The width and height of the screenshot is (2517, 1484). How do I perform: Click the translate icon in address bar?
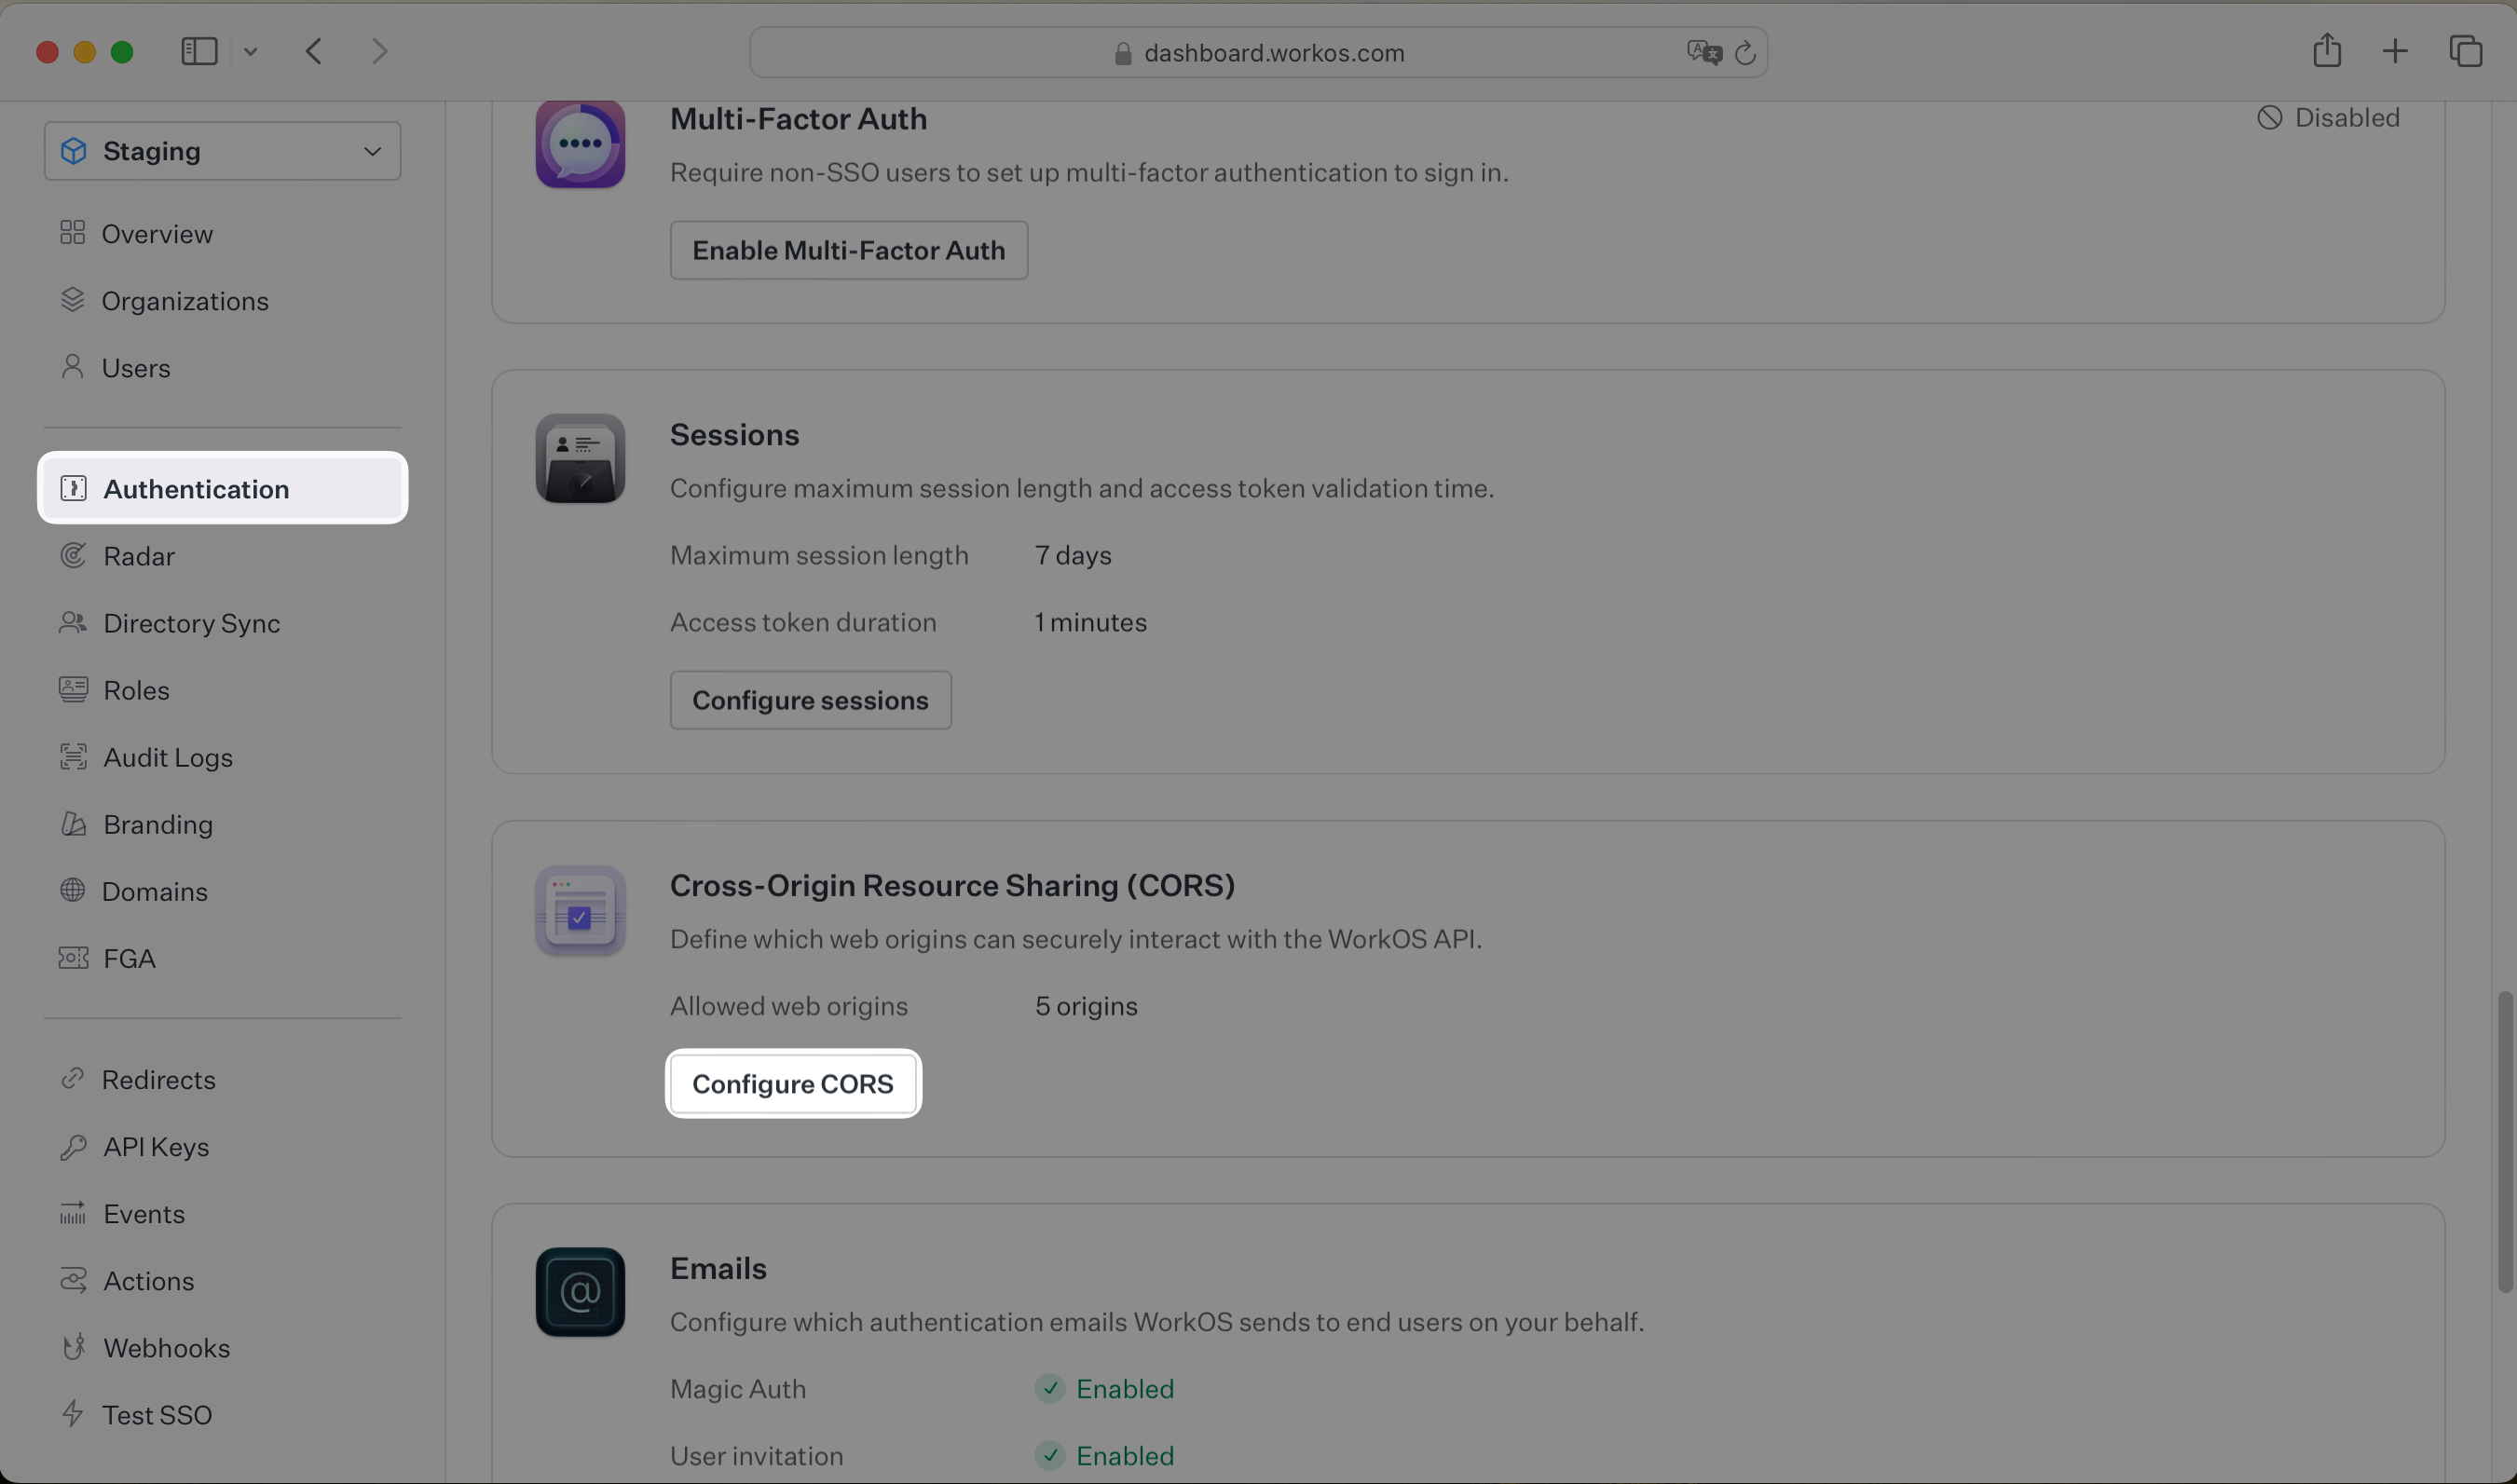(x=1703, y=52)
